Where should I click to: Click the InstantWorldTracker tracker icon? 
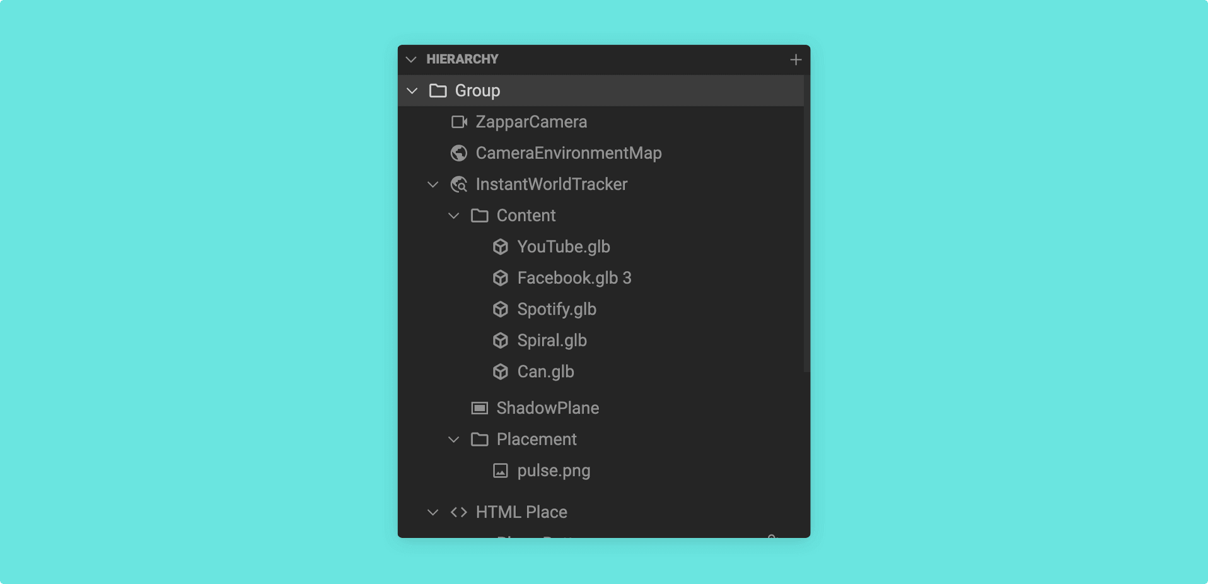click(x=459, y=184)
